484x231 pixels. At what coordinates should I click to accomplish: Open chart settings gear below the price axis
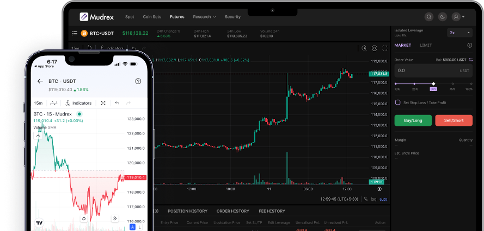(x=379, y=189)
